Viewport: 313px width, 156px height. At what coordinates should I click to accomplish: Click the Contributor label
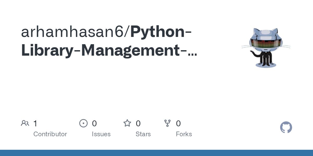pos(50,134)
